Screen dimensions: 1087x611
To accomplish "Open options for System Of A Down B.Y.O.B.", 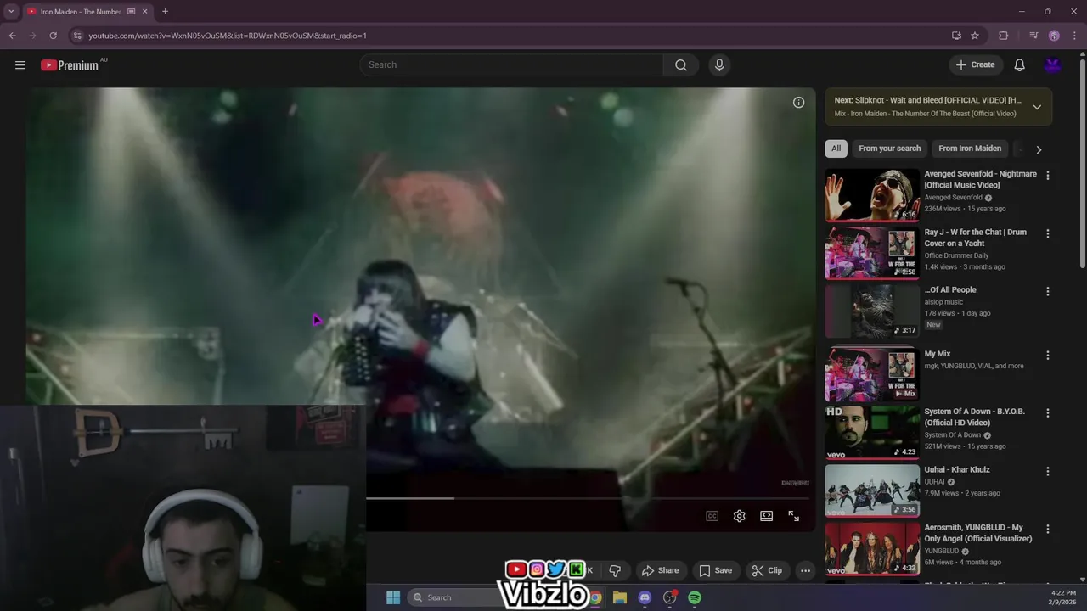I will [x=1047, y=413].
